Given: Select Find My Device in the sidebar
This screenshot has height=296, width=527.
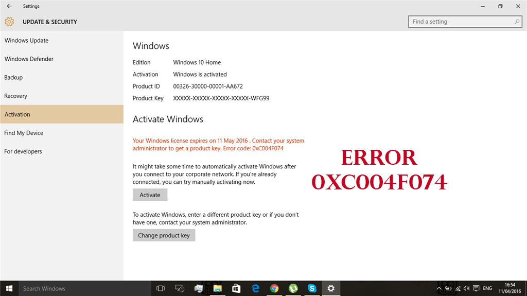Looking at the screenshot, I should pyautogui.click(x=24, y=133).
